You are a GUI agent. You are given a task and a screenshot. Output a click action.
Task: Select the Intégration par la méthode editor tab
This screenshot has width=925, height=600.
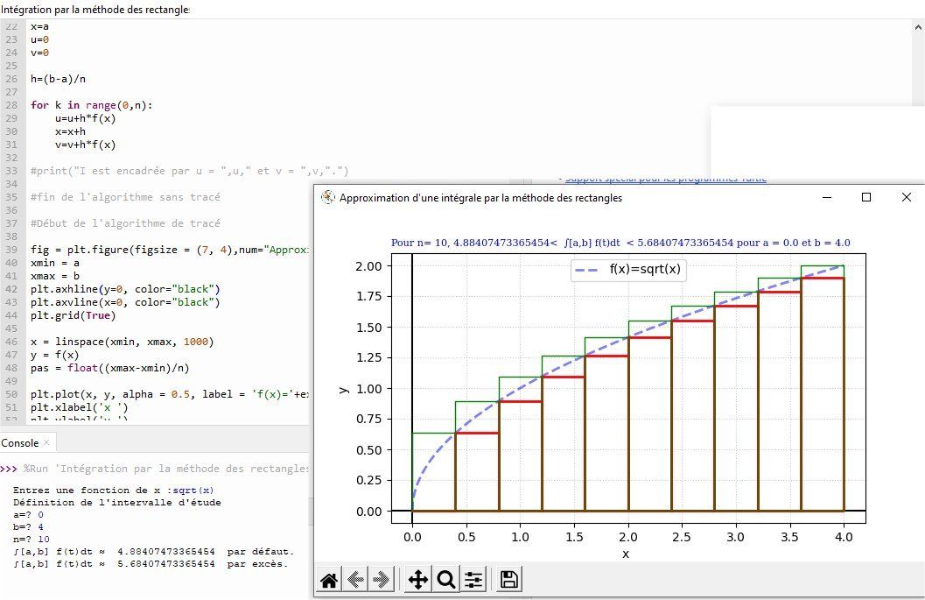pyautogui.click(x=95, y=9)
